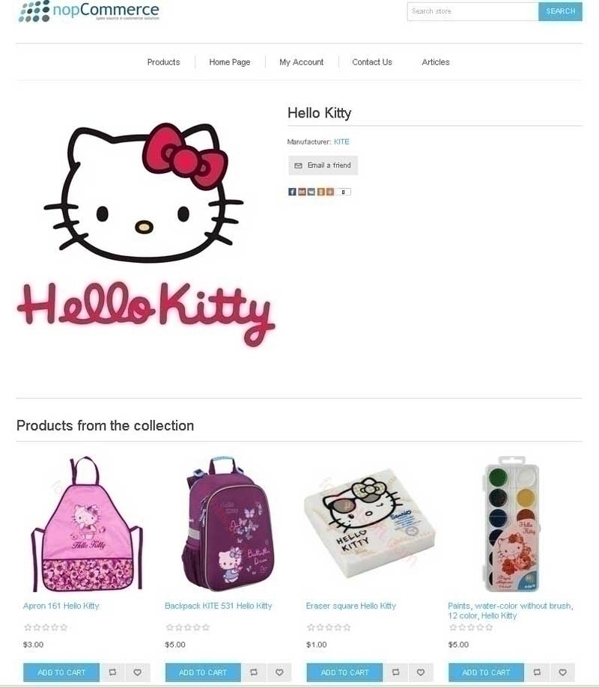
Task: Add Eraser square to compare list
Action: (x=395, y=672)
